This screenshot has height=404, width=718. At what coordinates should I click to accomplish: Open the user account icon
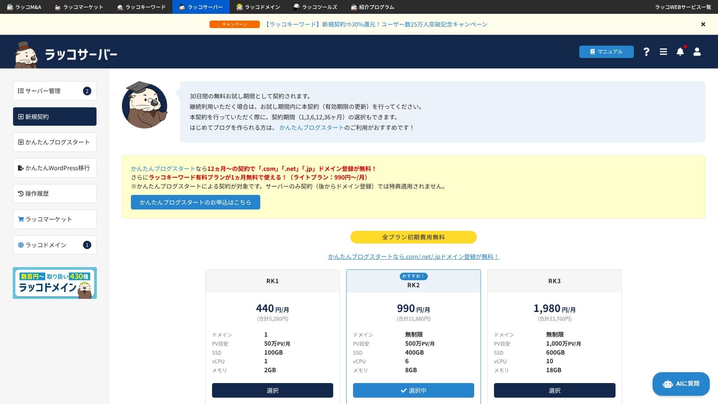point(697,52)
